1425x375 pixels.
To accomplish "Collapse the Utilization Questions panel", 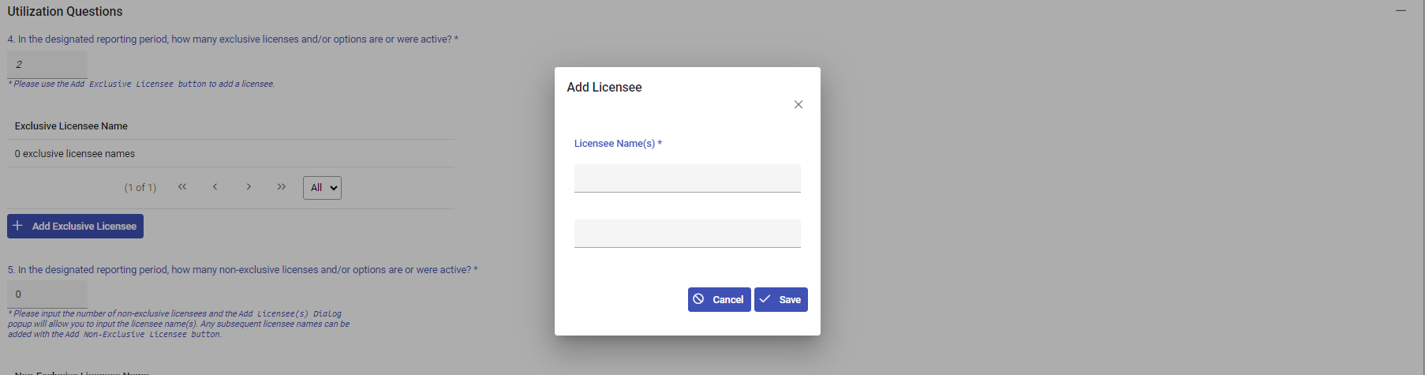I will click(x=1401, y=11).
